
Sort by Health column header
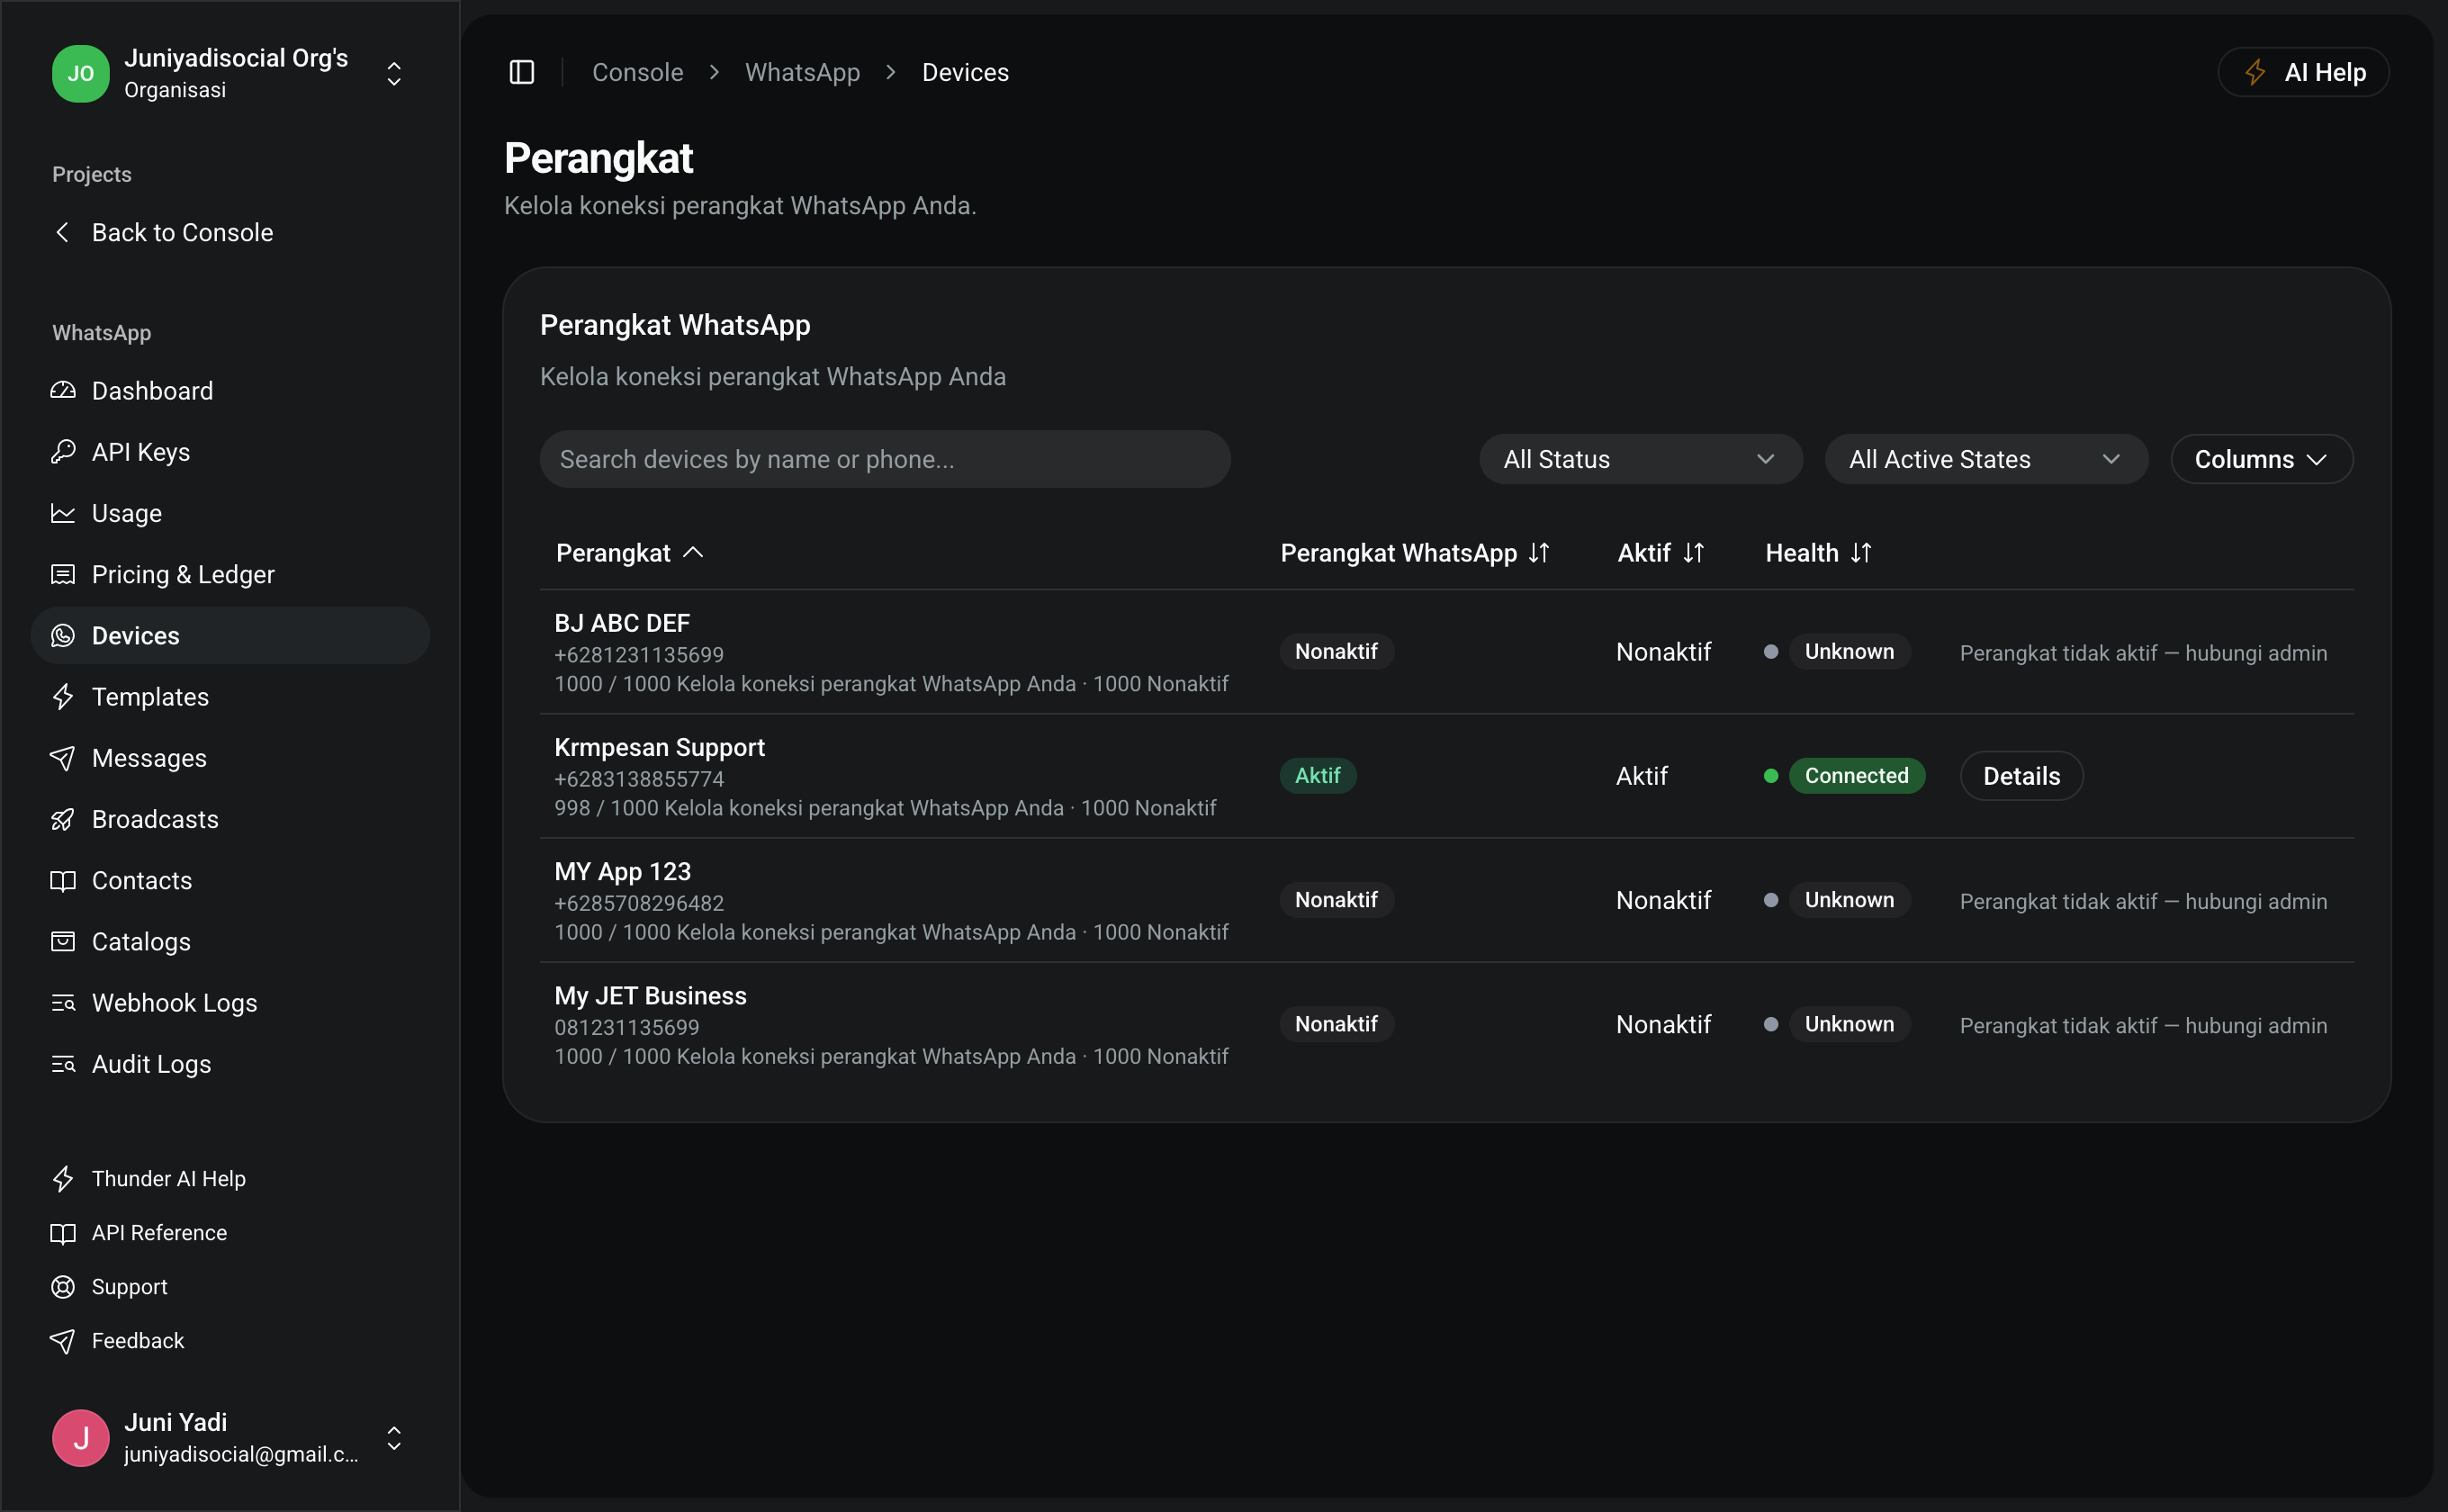[1818, 552]
